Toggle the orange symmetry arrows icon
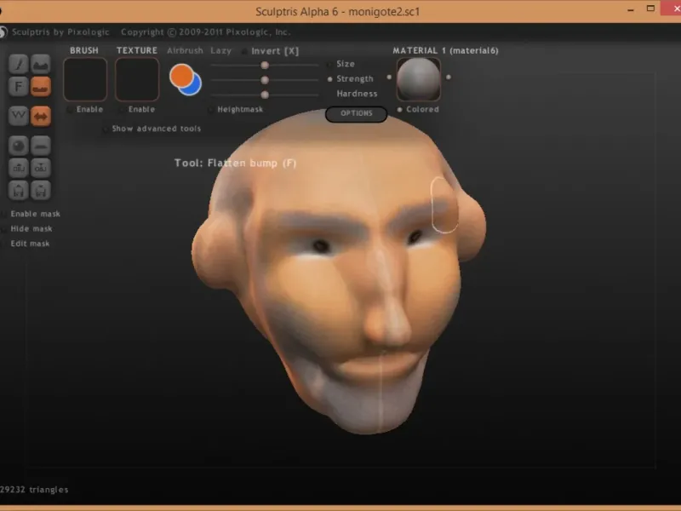Image resolution: width=681 pixels, height=511 pixels. coord(40,115)
